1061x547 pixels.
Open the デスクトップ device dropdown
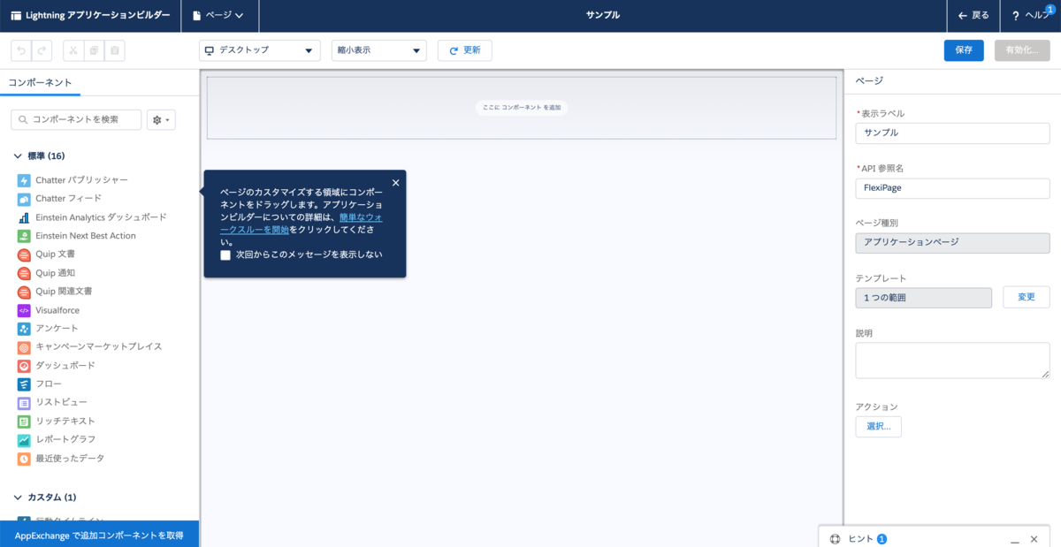(259, 50)
